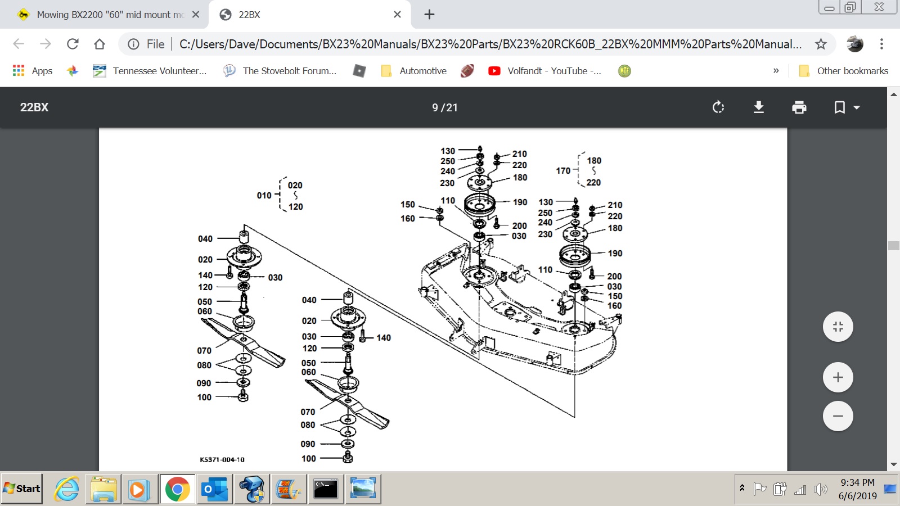Reload the current page
900x506 pixels.
[x=73, y=44]
